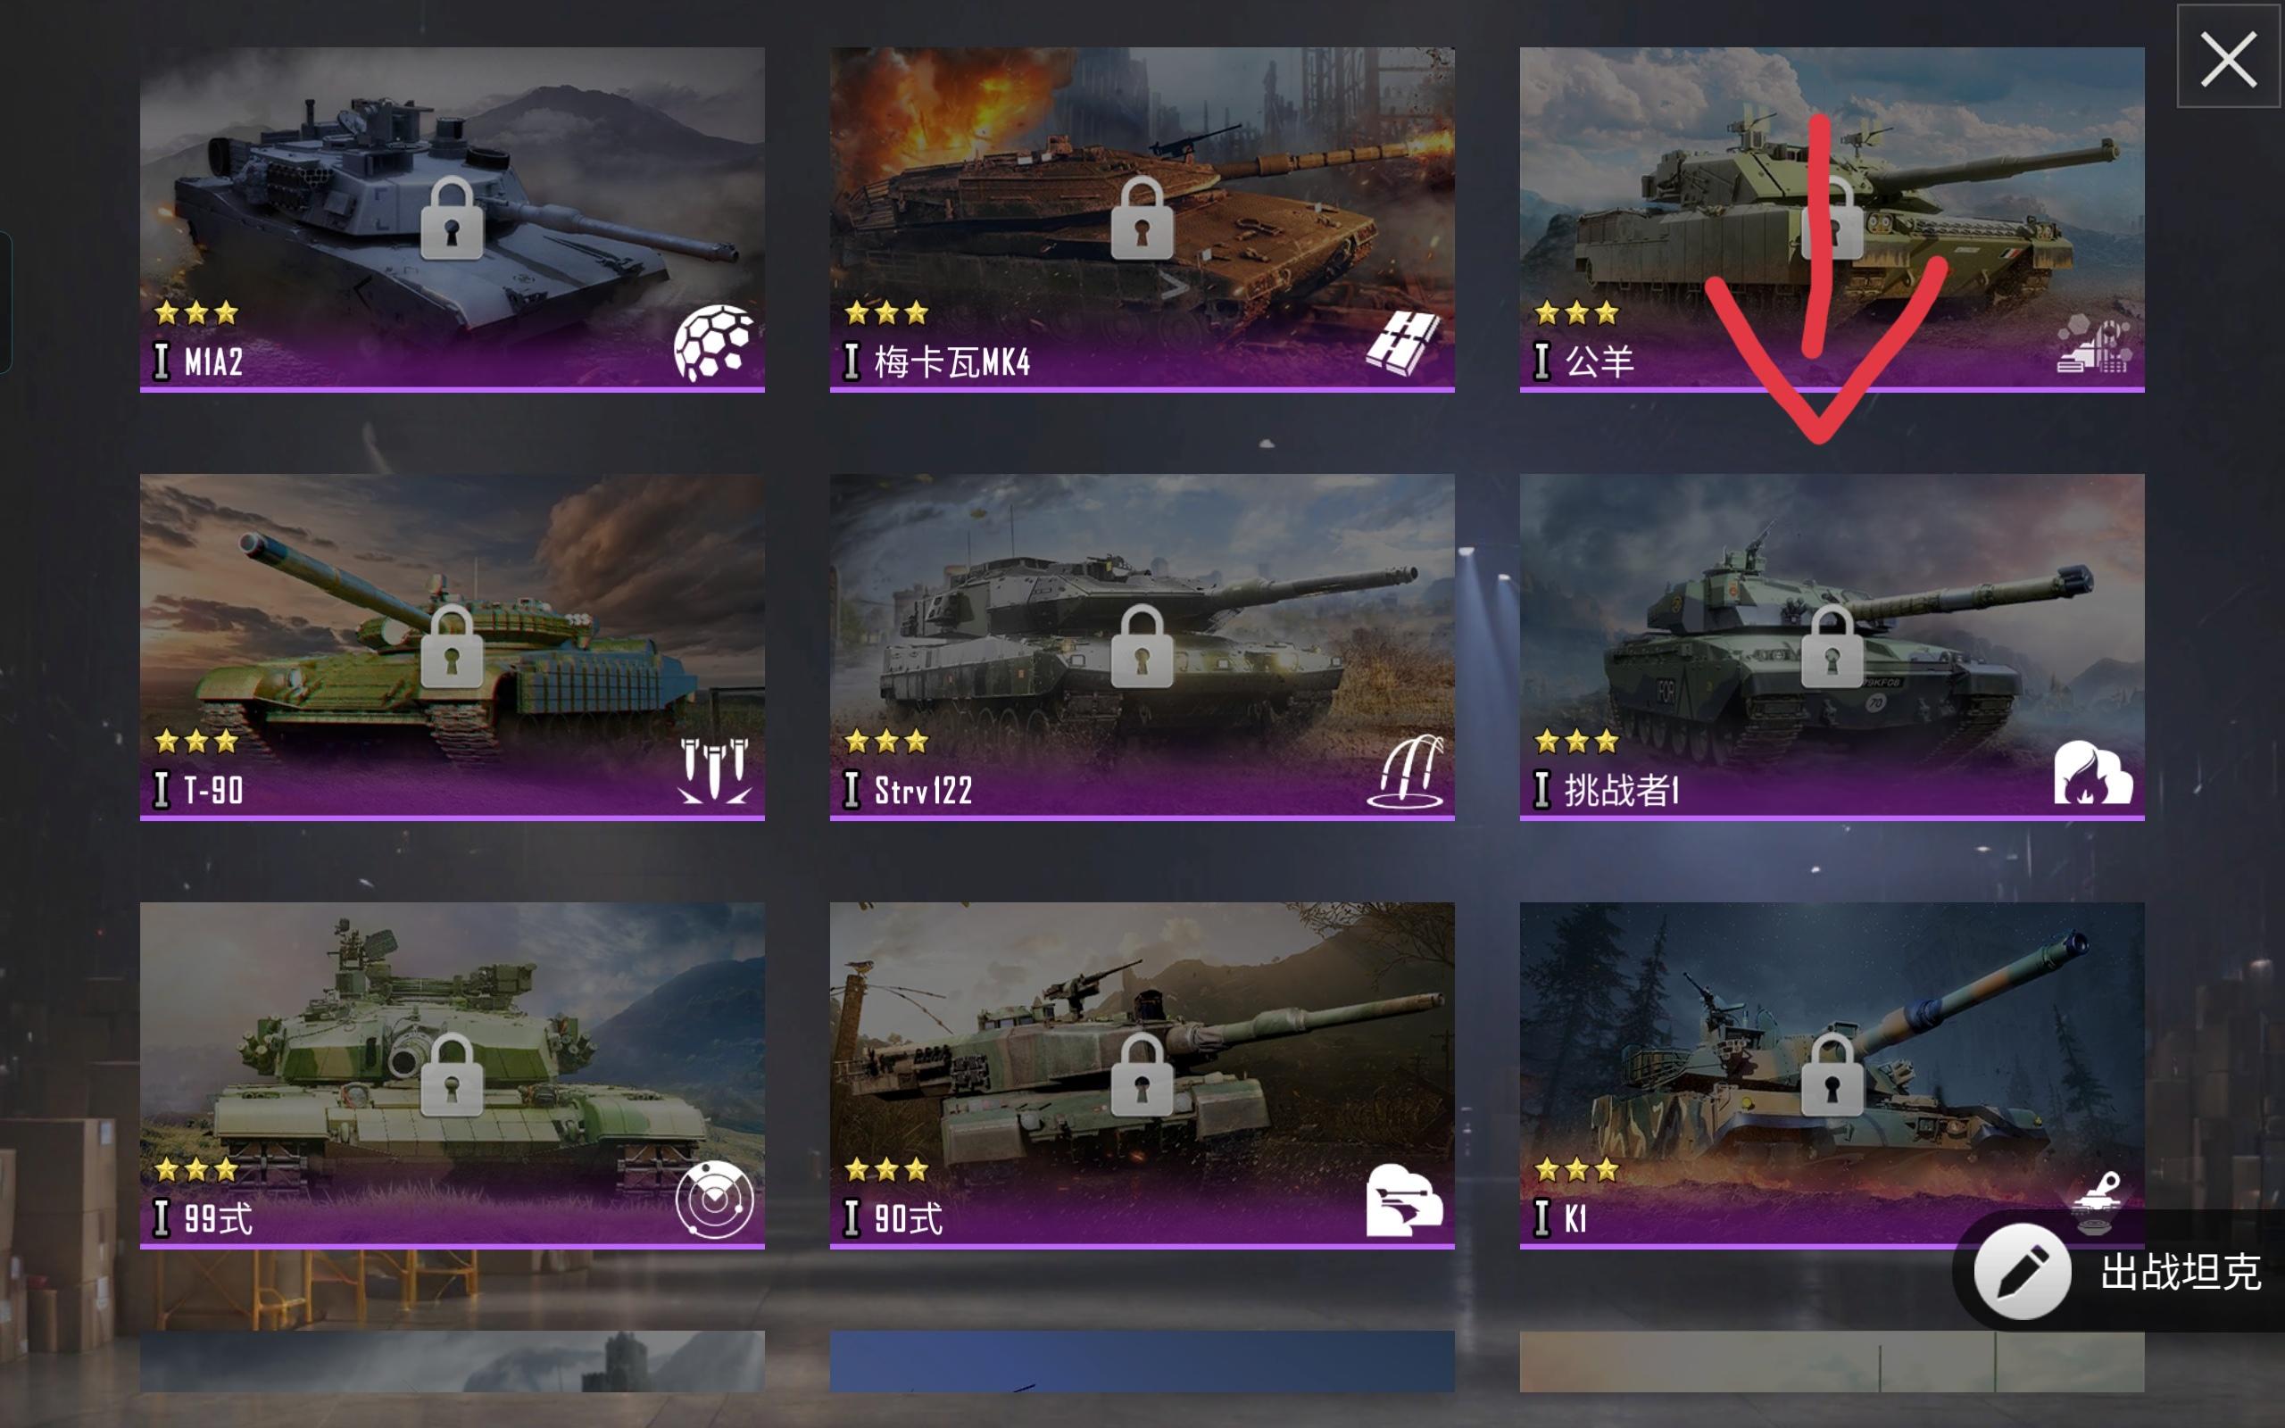
Task: Click the smoke shell icon on 90式
Action: click(x=1404, y=1200)
